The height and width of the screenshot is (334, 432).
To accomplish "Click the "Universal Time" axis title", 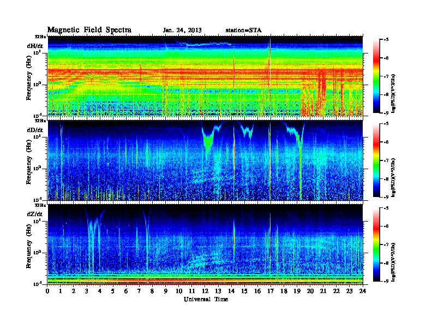I will (206, 299).
